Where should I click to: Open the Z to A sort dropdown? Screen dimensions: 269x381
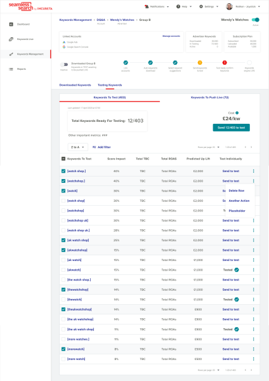pyautogui.click(x=77, y=147)
